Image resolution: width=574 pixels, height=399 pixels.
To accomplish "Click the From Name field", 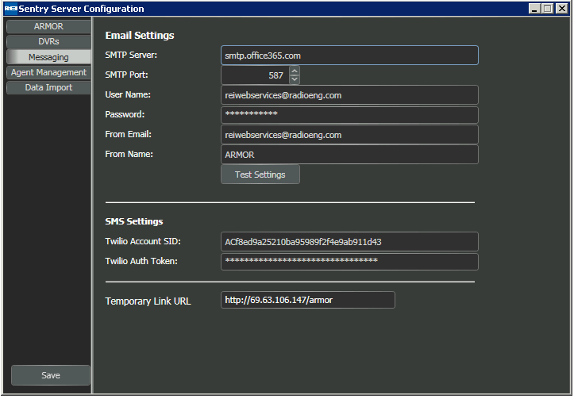I will (349, 155).
